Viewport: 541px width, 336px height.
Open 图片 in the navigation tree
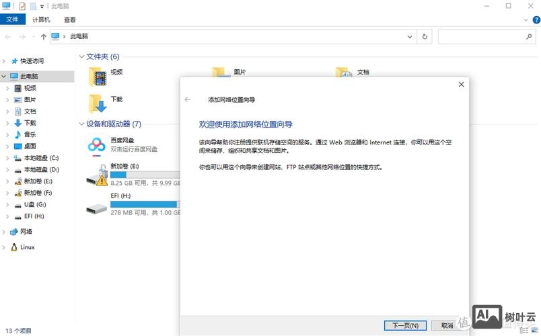point(30,99)
